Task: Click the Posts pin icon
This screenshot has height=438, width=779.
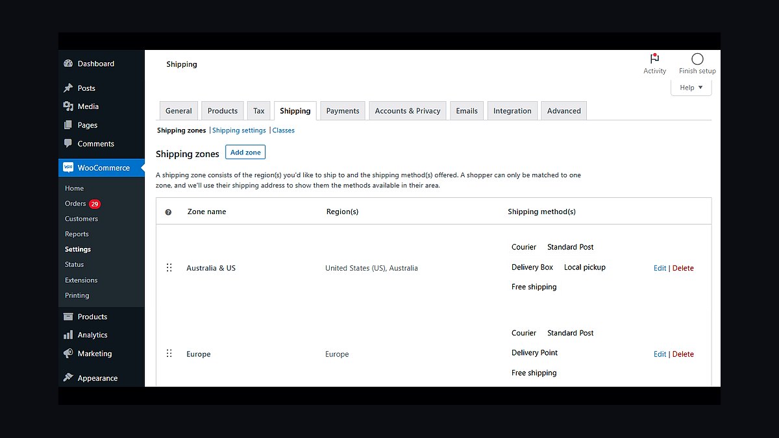Action: (68, 88)
